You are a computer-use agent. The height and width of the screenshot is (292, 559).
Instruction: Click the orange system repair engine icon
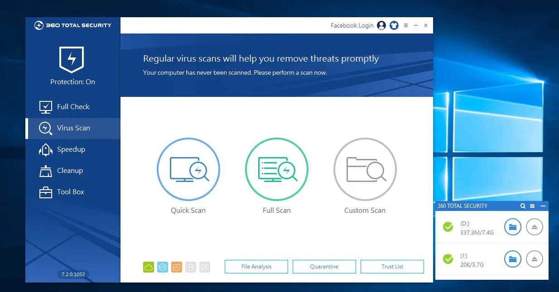point(177,267)
